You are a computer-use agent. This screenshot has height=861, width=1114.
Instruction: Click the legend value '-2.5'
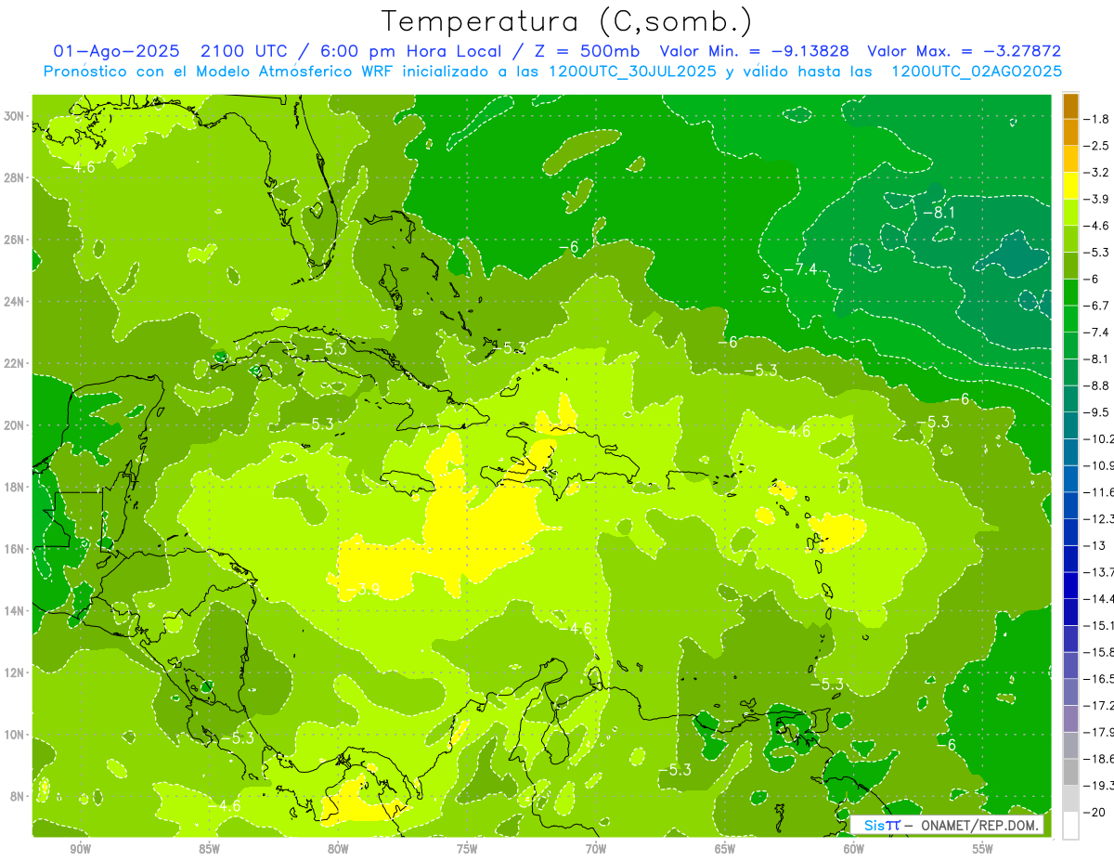[1096, 146]
